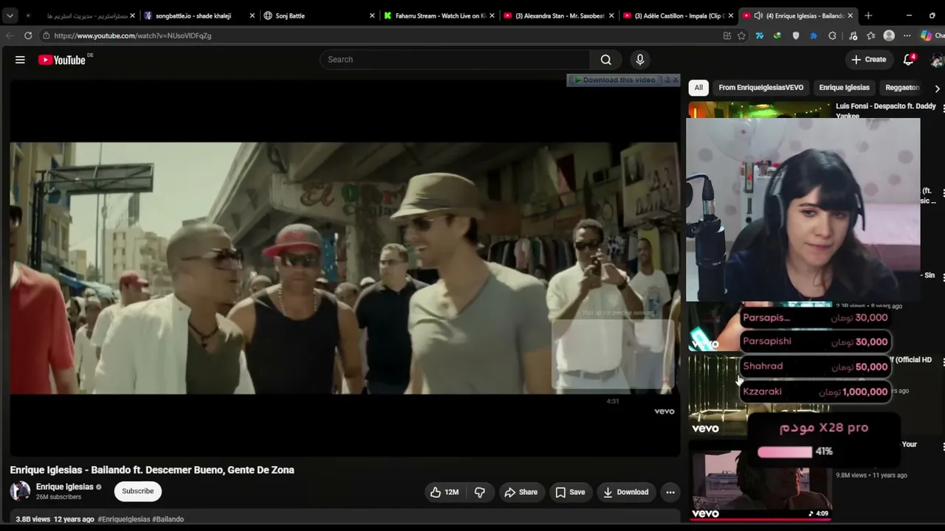Start voice search with the microphone
This screenshot has width=945, height=531.
pos(640,60)
